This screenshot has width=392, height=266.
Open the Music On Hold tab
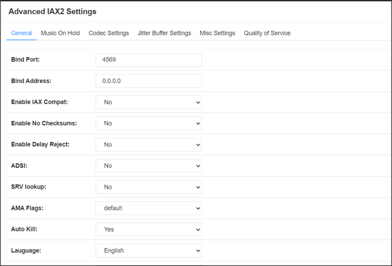click(60, 33)
